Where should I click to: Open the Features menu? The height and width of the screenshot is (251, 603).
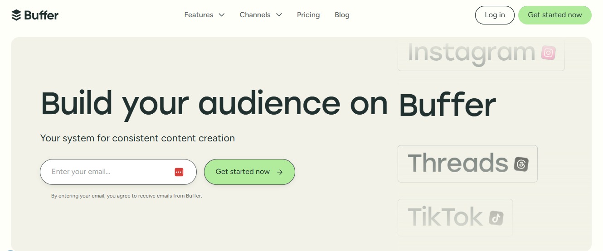tap(199, 15)
